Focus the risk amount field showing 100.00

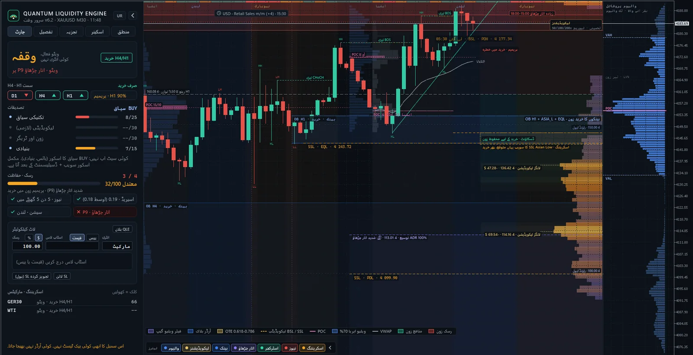click(27, 246)
